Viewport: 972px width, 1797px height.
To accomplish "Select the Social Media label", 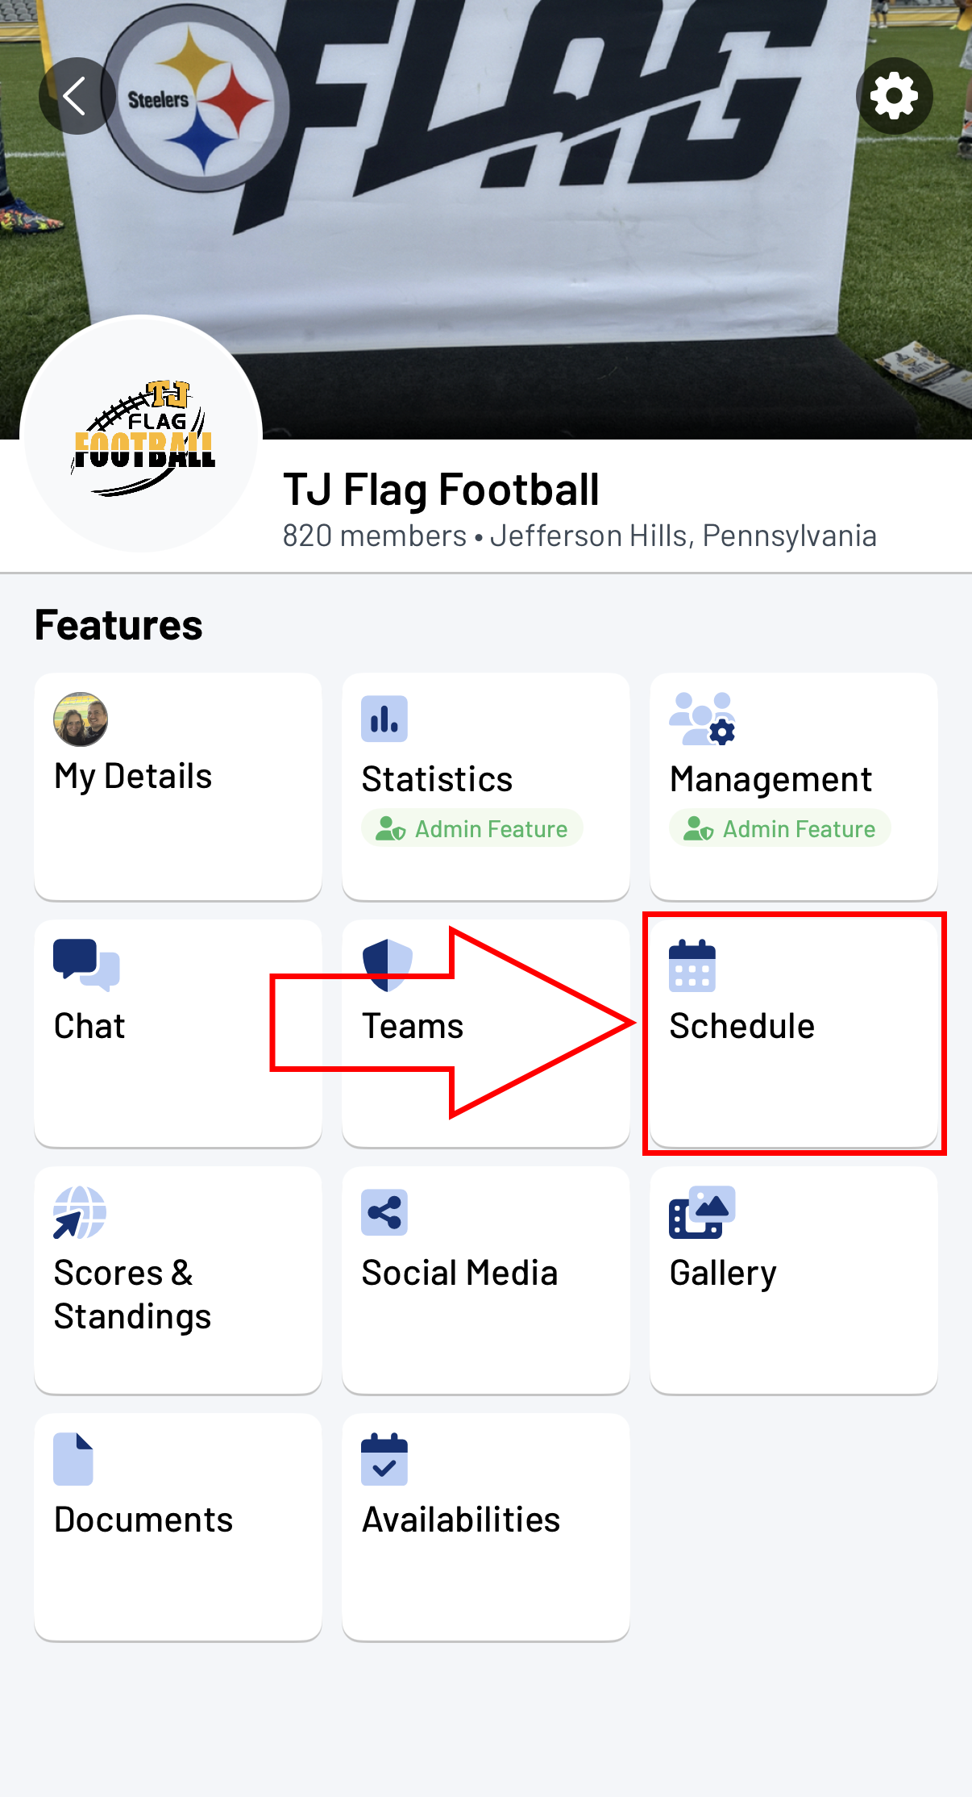I will pos(459,1273).
